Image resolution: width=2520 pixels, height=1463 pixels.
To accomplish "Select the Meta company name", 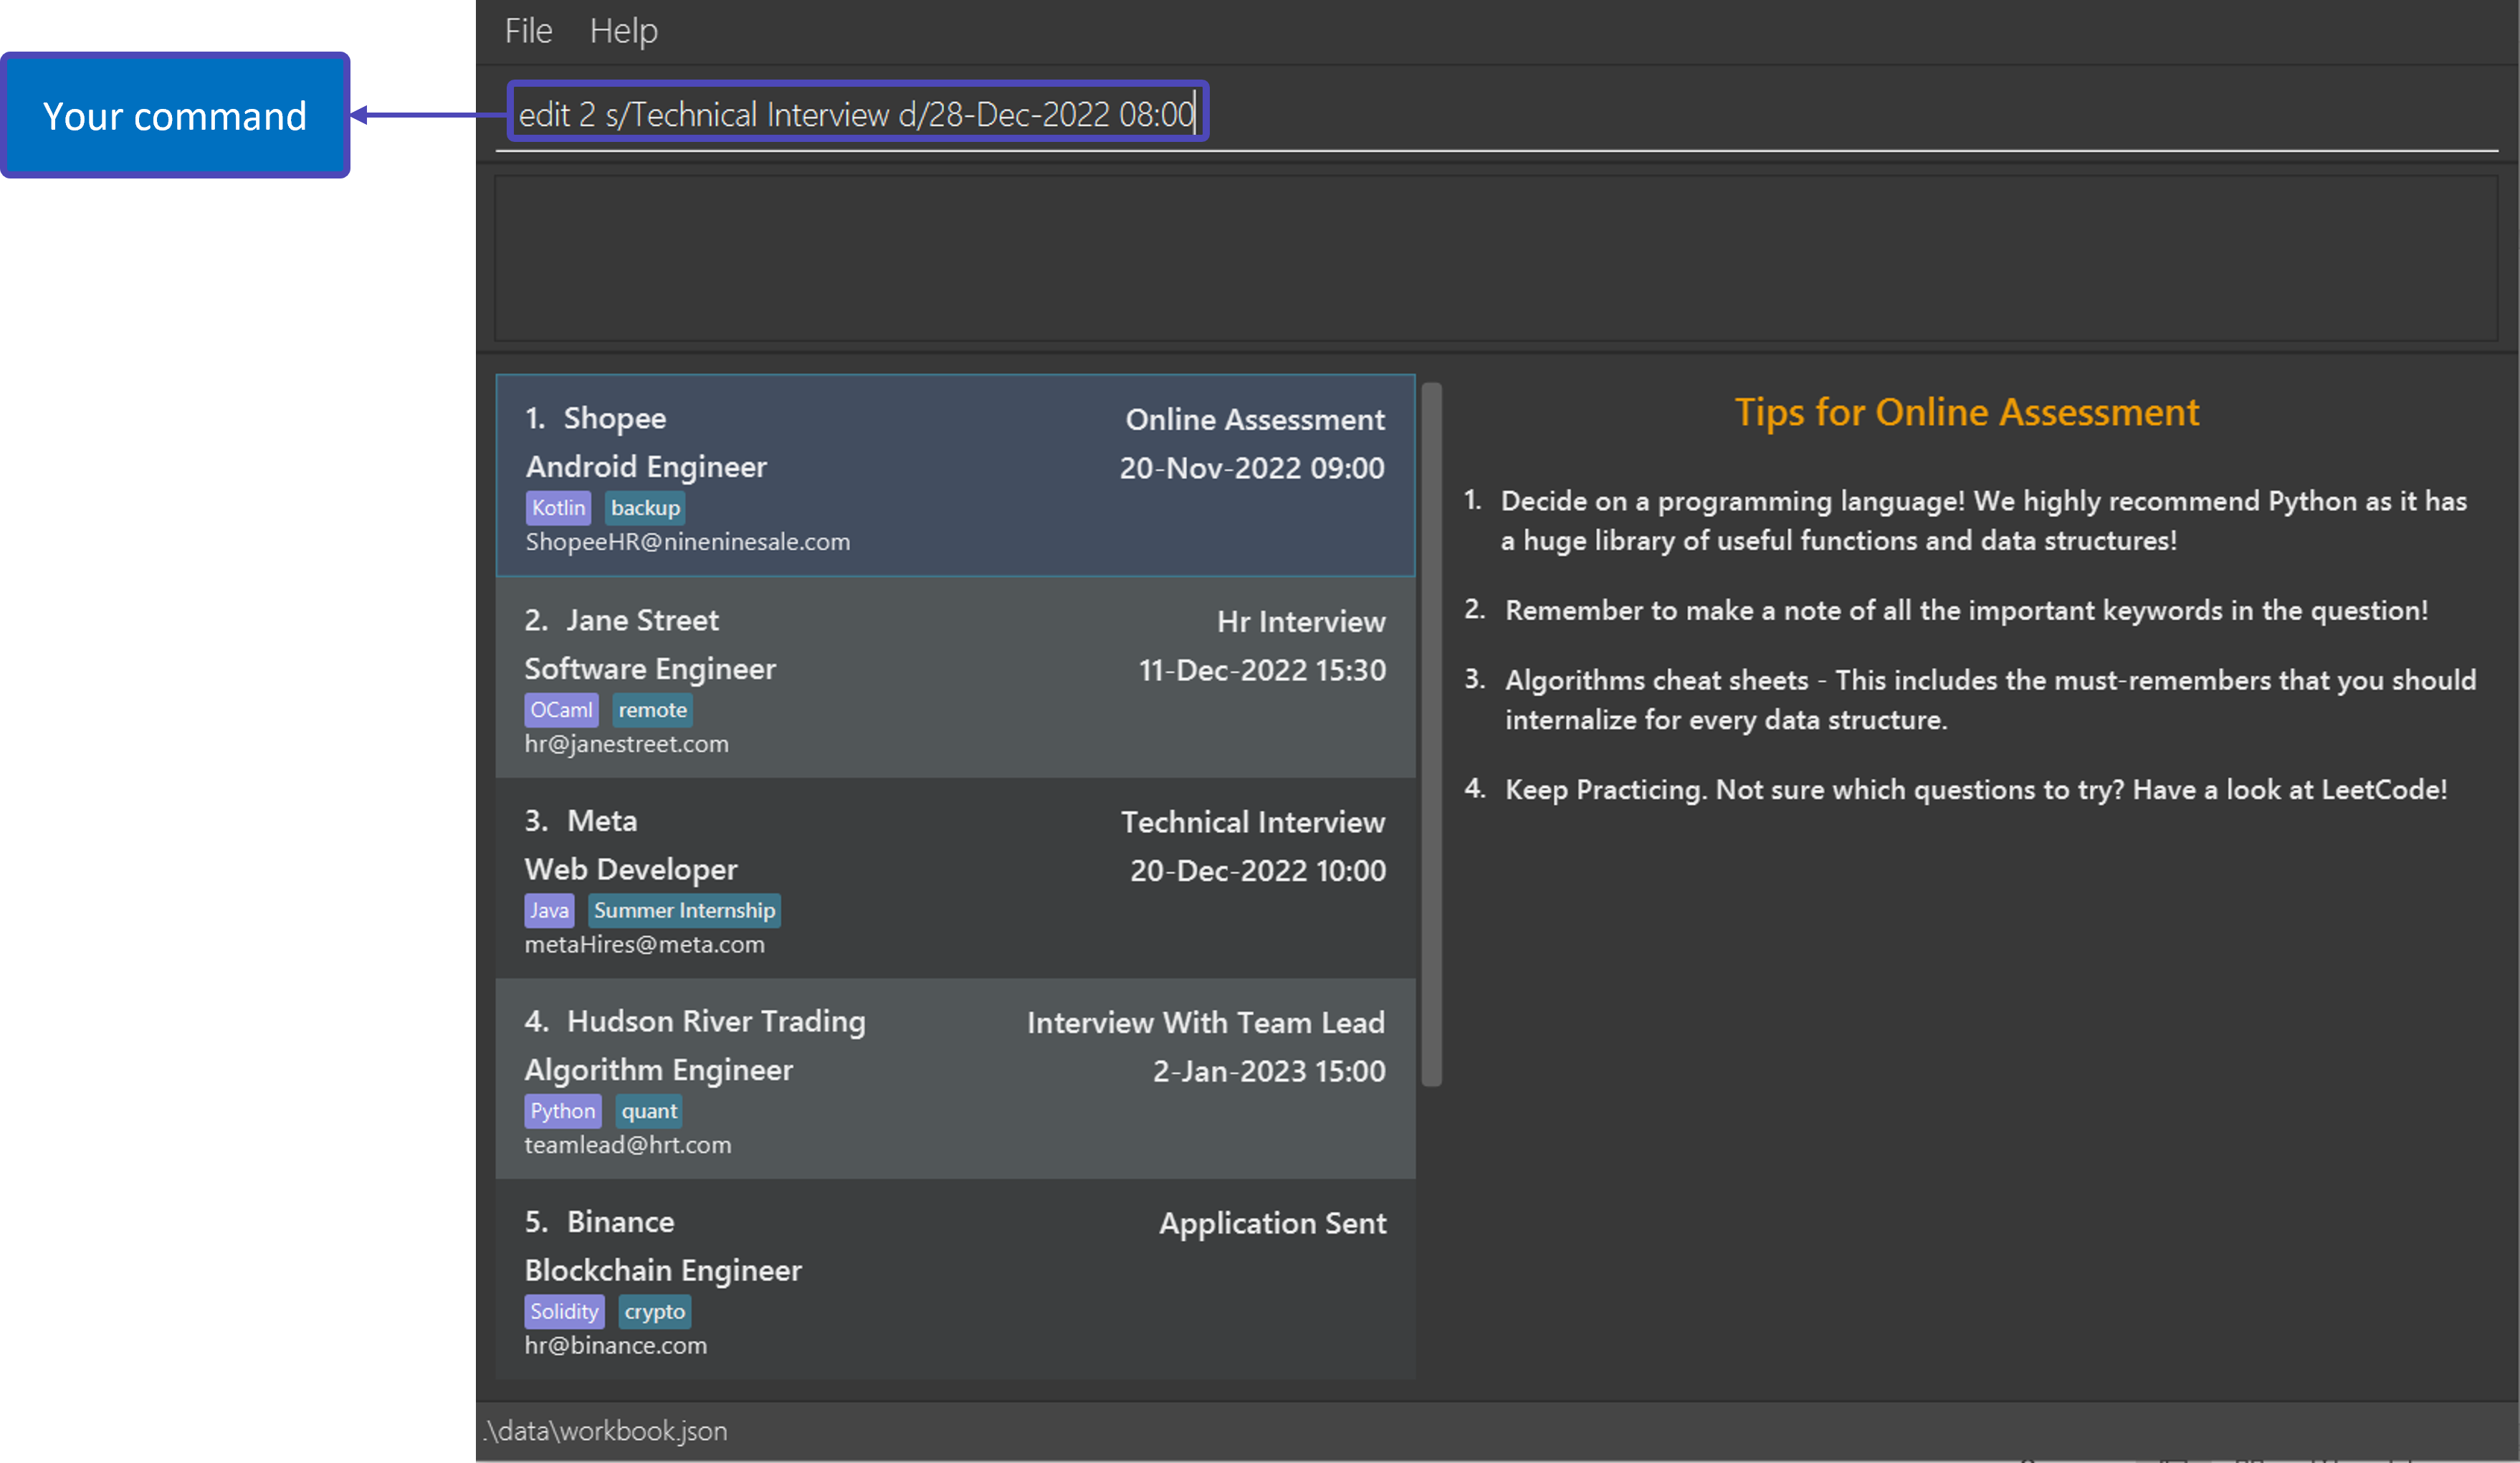I will point(602,821).
